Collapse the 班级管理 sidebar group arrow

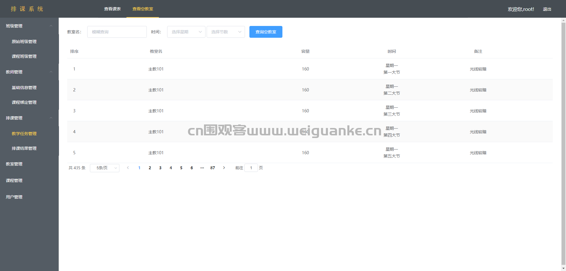click(51, 26)
